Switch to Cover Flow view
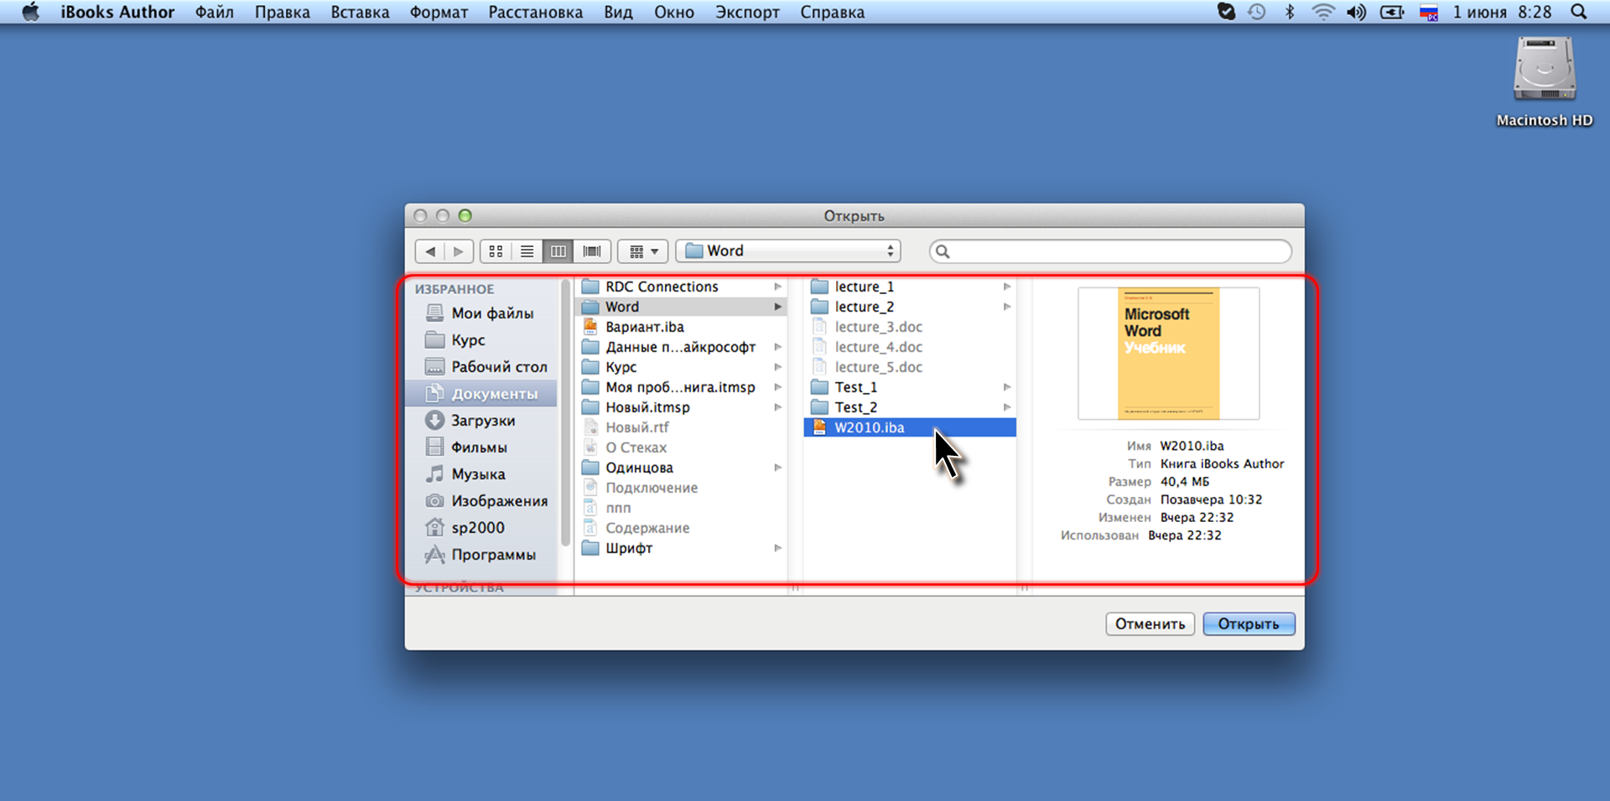 pos(592,251)
